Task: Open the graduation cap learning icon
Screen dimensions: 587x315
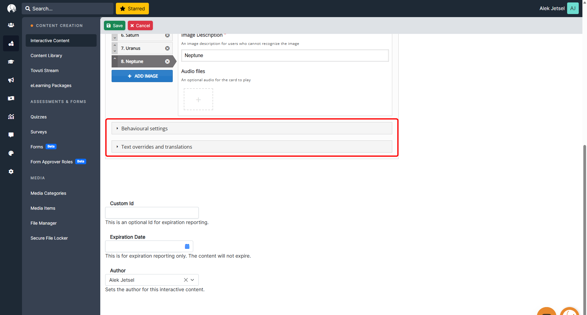Action: click(x=11, y=62)
